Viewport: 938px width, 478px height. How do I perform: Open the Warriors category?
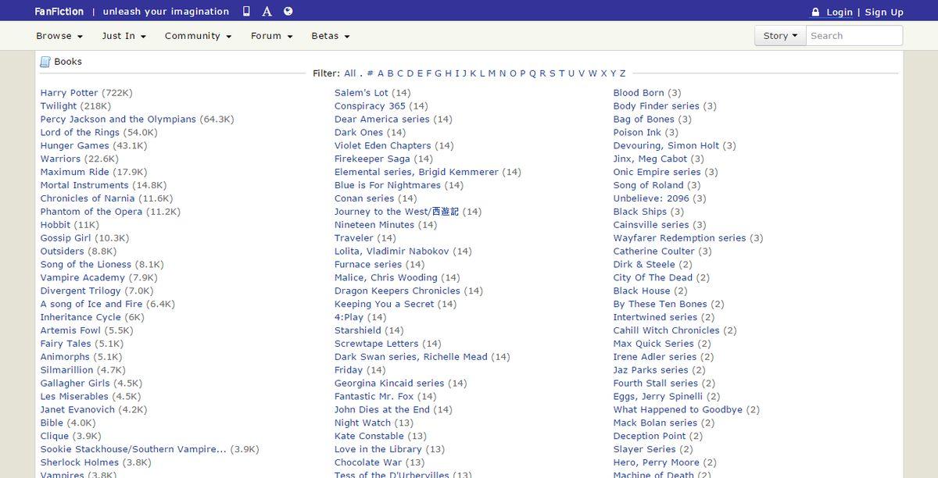[60, 159]
